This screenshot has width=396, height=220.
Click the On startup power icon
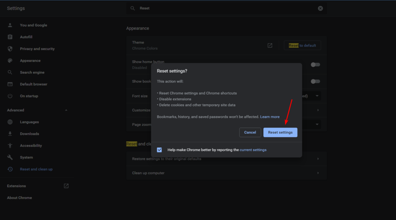click(10, 96)
